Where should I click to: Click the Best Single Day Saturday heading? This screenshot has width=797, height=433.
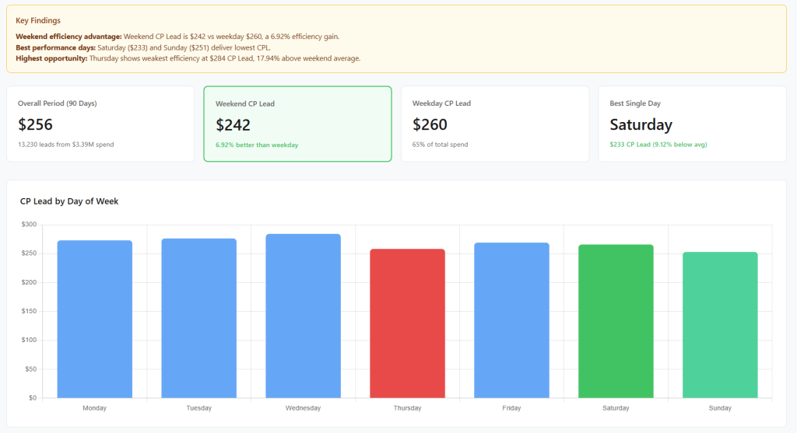(x=641, y=124)
